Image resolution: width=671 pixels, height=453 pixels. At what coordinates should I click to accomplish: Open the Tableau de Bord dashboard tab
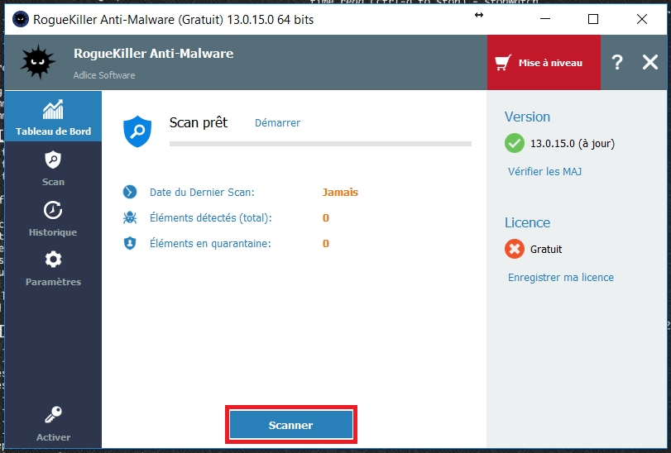click(x=53, y=117)
